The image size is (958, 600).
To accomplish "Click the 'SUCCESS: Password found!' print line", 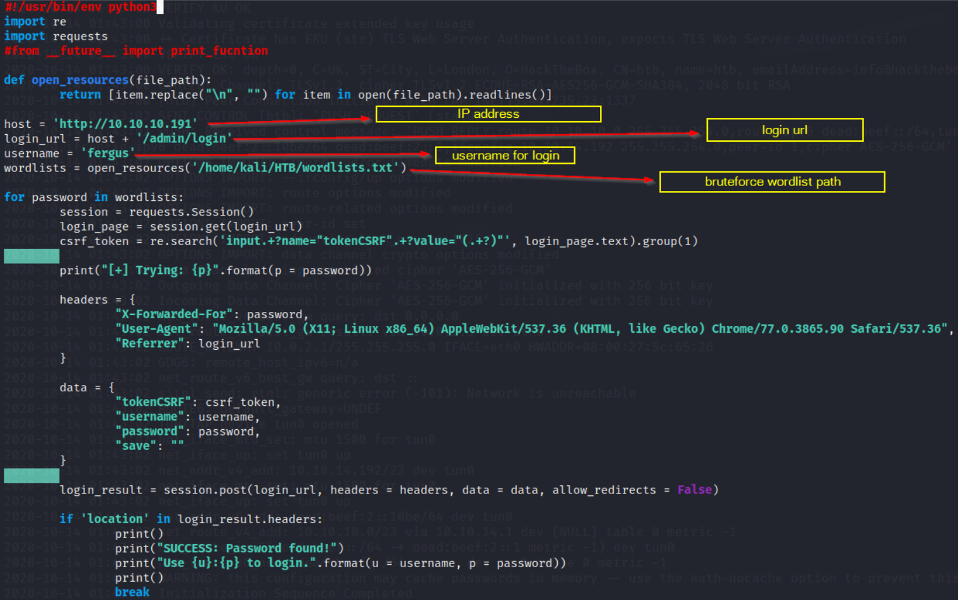I will 229,548.
